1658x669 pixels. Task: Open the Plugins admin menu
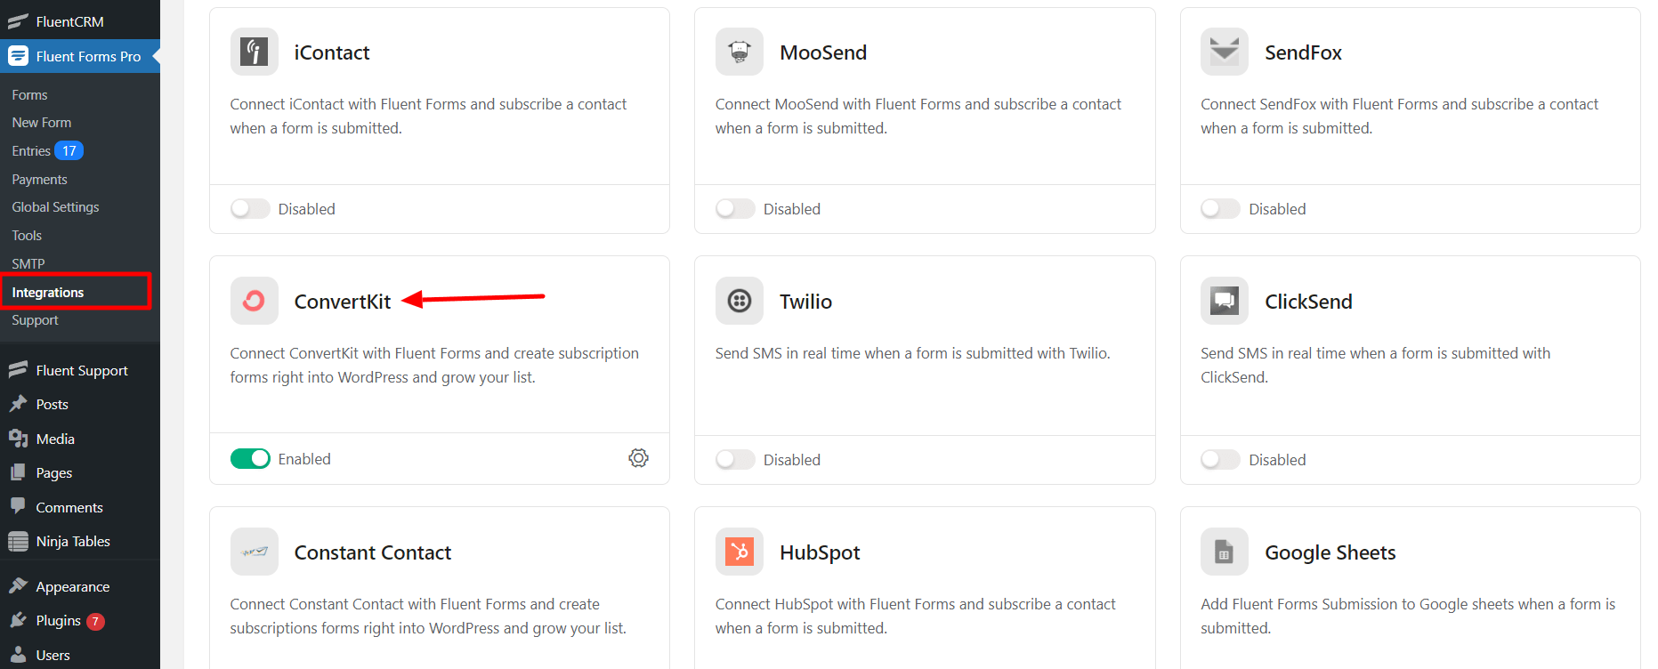coord(58,621)
